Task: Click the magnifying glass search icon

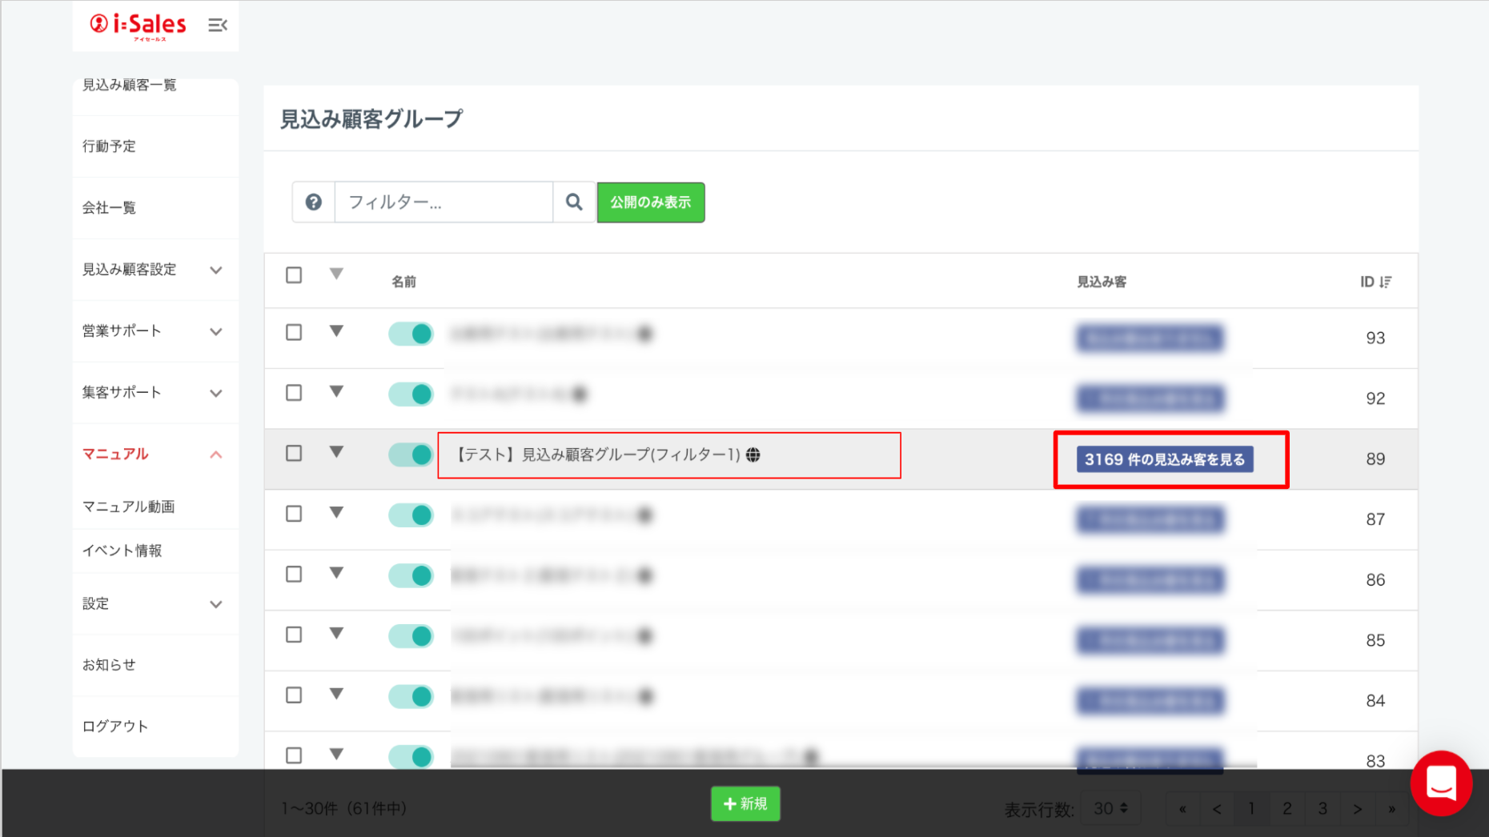Action: click(574, 202)
